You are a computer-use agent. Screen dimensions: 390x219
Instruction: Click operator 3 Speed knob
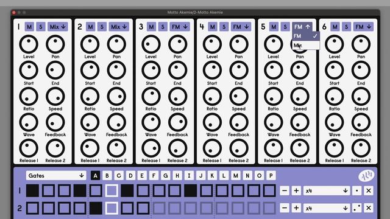177,96
